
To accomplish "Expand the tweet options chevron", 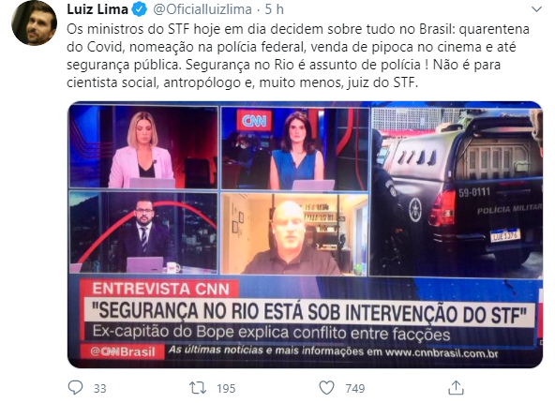I will (536, 9).
